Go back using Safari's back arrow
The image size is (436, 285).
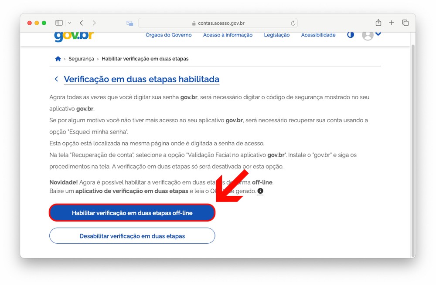click(82, 23)
